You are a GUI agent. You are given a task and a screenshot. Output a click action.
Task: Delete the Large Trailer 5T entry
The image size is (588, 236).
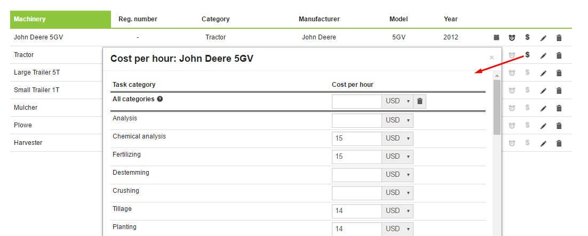tap(559, 73)
